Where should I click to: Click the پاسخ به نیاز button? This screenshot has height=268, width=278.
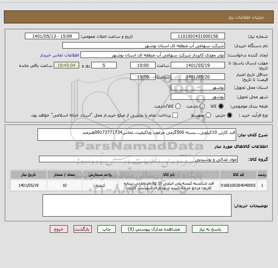pos(210,229)
